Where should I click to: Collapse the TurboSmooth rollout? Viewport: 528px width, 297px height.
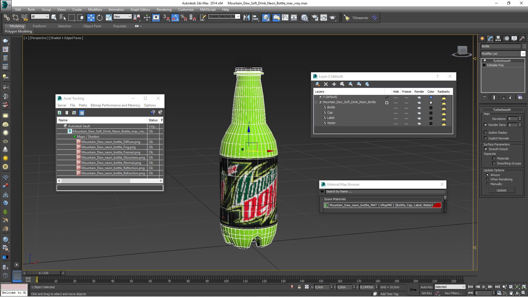pyautogui.click(x=482, y=110)
